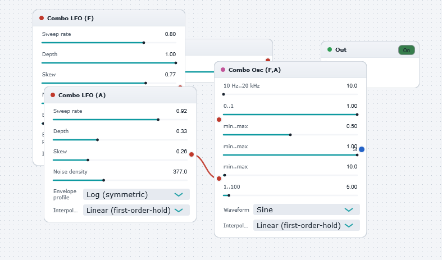Viewport: 442px width, 260px height.
Task: Click the Envelope profile label
Action: (x=65, y=194)
